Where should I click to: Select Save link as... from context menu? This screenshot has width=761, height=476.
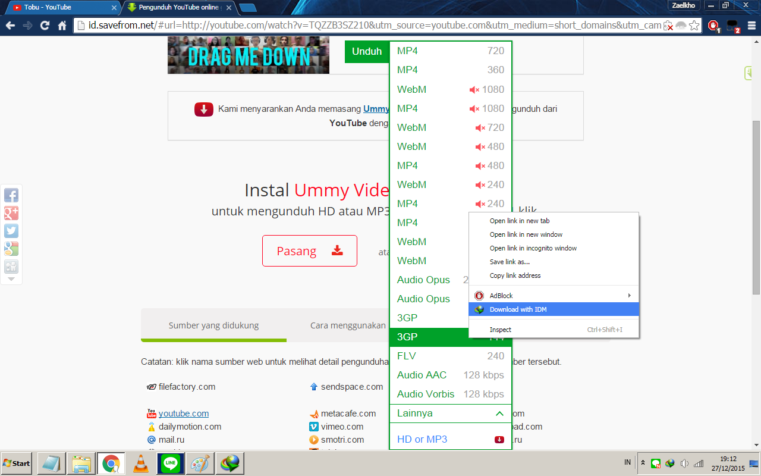tap(554, 262)
